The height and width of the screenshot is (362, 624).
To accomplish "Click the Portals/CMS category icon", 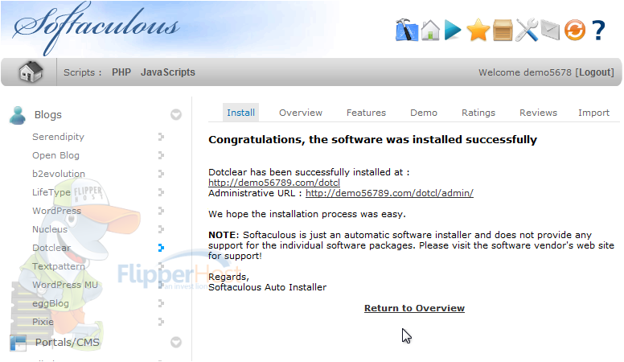I will coord(18,343).
